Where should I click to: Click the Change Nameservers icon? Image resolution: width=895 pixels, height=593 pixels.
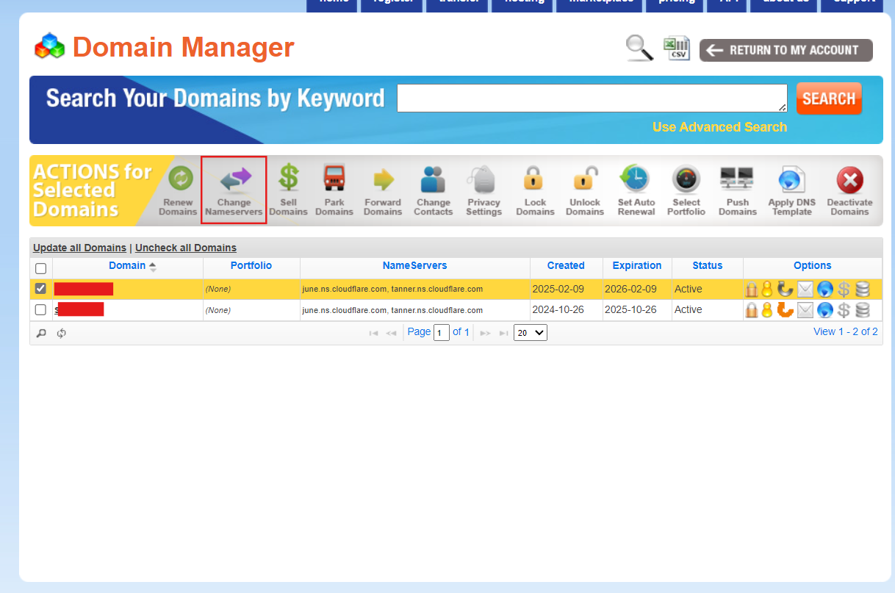[x=234, y=180]
